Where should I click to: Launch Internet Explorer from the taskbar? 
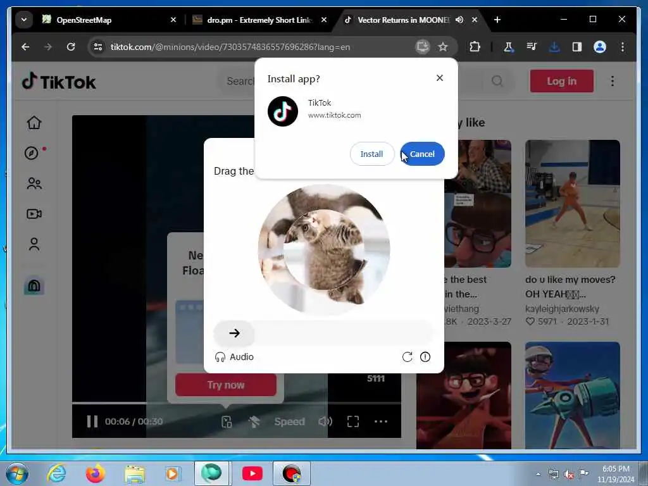pyautogui.click(x=56, y=473)
